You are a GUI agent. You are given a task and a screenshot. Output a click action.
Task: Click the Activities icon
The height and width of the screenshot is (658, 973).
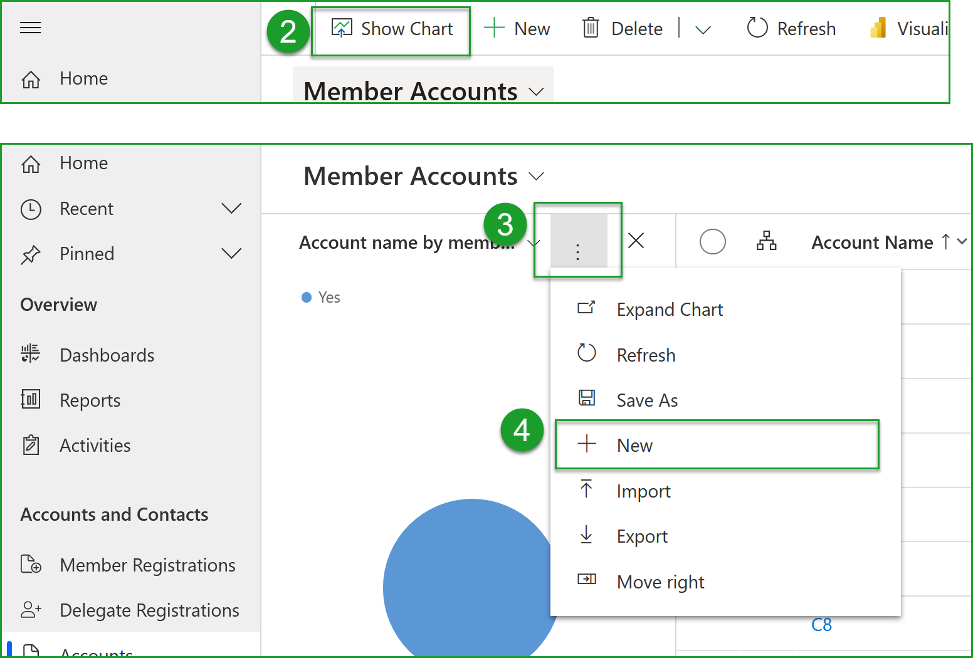click(30, 445)
